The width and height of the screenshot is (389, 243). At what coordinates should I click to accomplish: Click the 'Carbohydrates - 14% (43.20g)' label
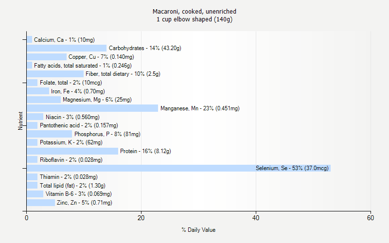point(145,48)
